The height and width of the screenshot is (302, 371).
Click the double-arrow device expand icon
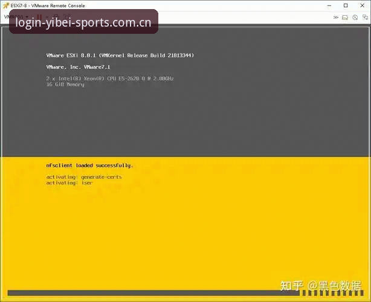(335, 18)
